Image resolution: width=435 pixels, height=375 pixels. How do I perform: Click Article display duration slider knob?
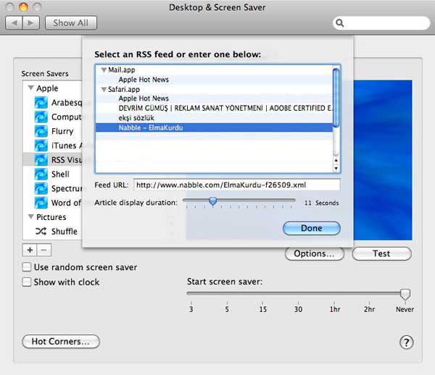[x=212, y=201]
